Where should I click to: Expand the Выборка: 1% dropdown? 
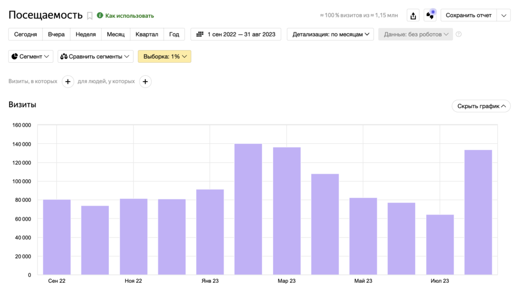click(x=165, y=57)
